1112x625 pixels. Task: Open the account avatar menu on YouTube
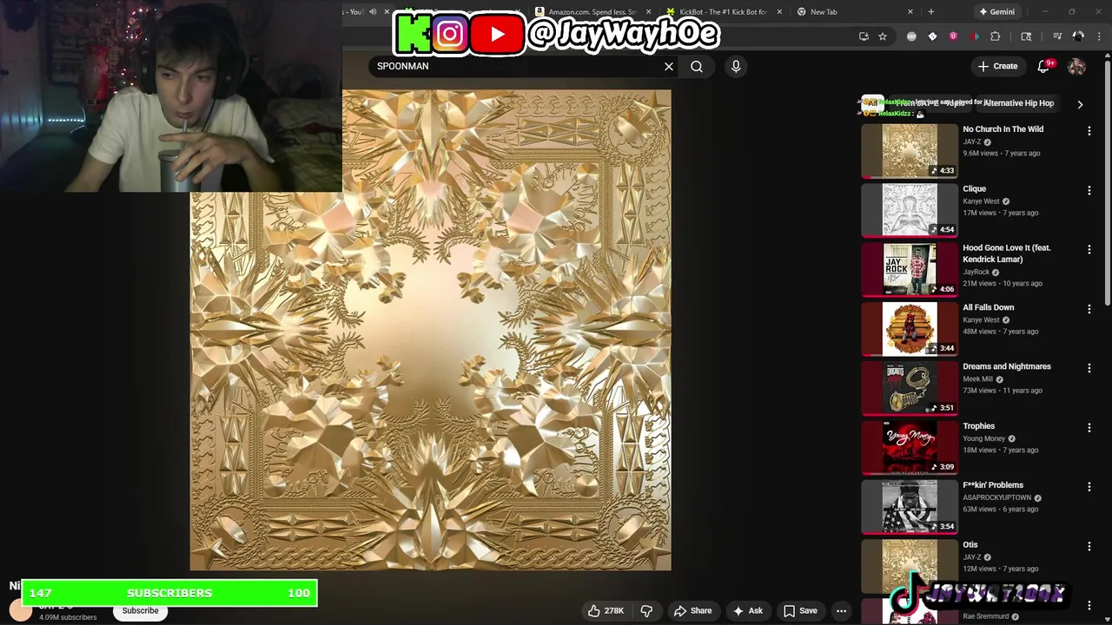click(1076, 66)
